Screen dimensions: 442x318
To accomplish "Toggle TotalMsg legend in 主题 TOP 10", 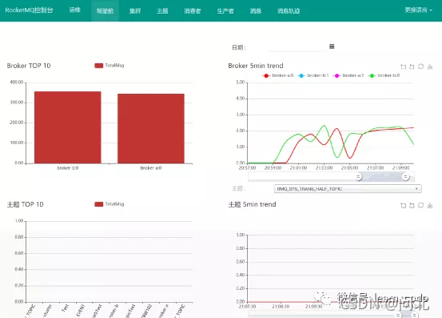I will [x=110, y=204].
